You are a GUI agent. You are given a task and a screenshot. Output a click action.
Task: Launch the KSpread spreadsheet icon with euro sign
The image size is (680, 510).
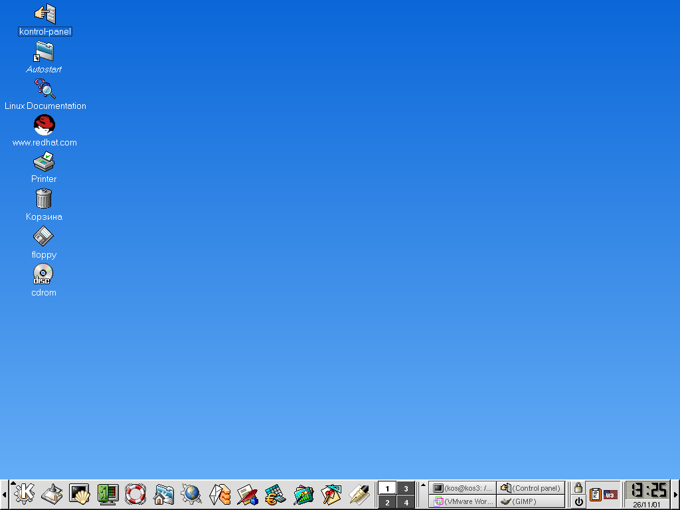(x=275, y=494)
